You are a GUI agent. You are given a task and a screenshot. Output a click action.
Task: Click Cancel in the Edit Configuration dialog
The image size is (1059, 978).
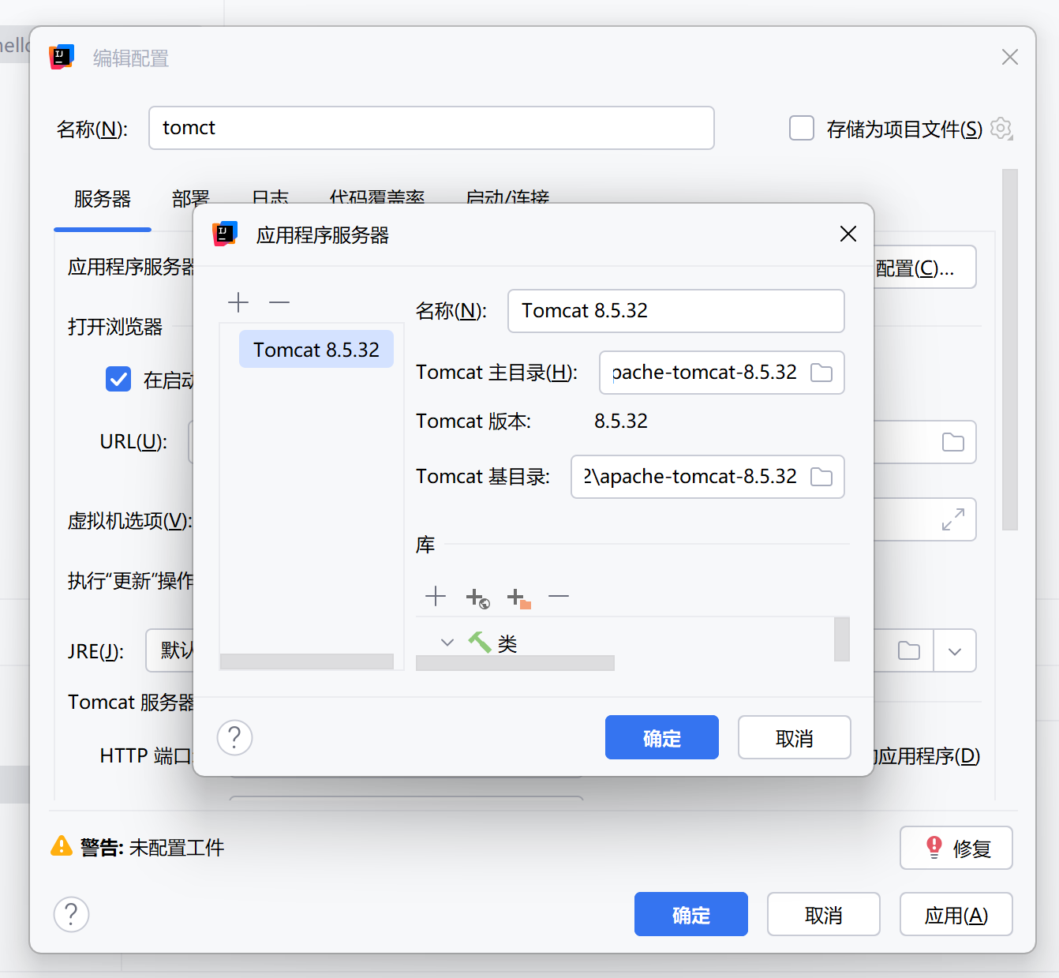pyautogui.click(x=824, y=914)
